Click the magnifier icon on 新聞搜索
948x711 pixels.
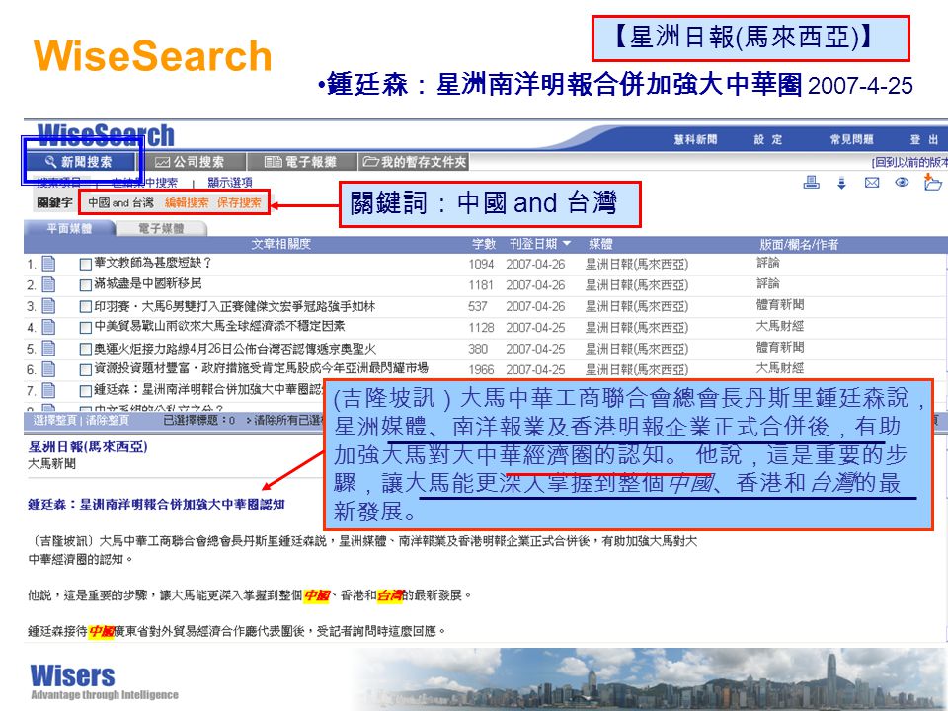coord(50,162)
